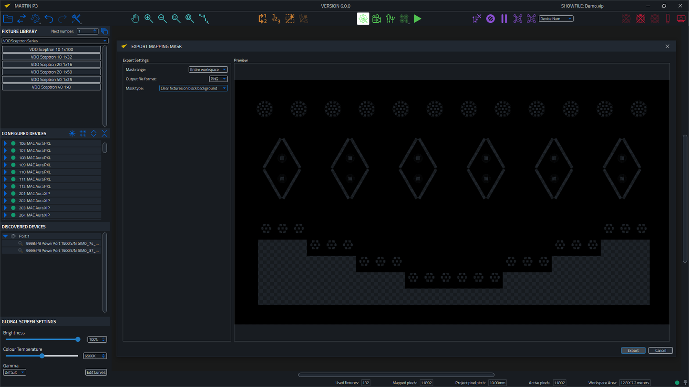This screenshot has height=387, width=689.
Task: Click the Edit Curves button
Action: (96, 372)
